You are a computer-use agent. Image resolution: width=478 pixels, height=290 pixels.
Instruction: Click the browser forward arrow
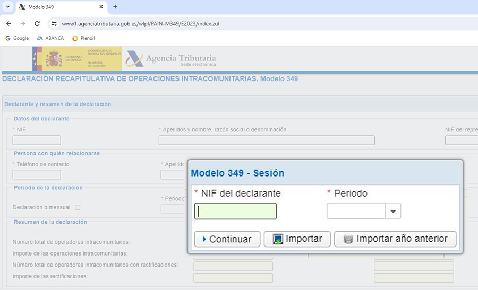tap(23, 24)
